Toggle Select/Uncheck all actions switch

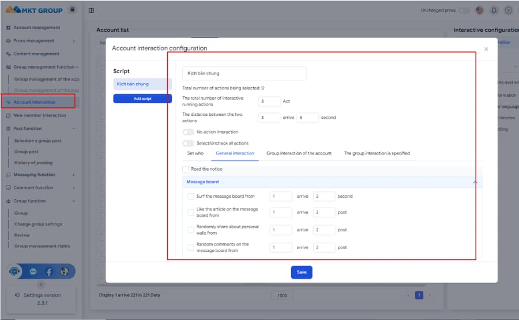[x=188, y=144]
